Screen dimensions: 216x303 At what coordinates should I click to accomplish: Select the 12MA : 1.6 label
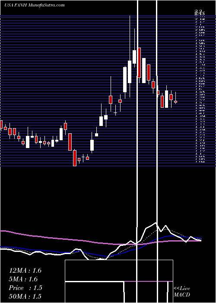[25, 271]
